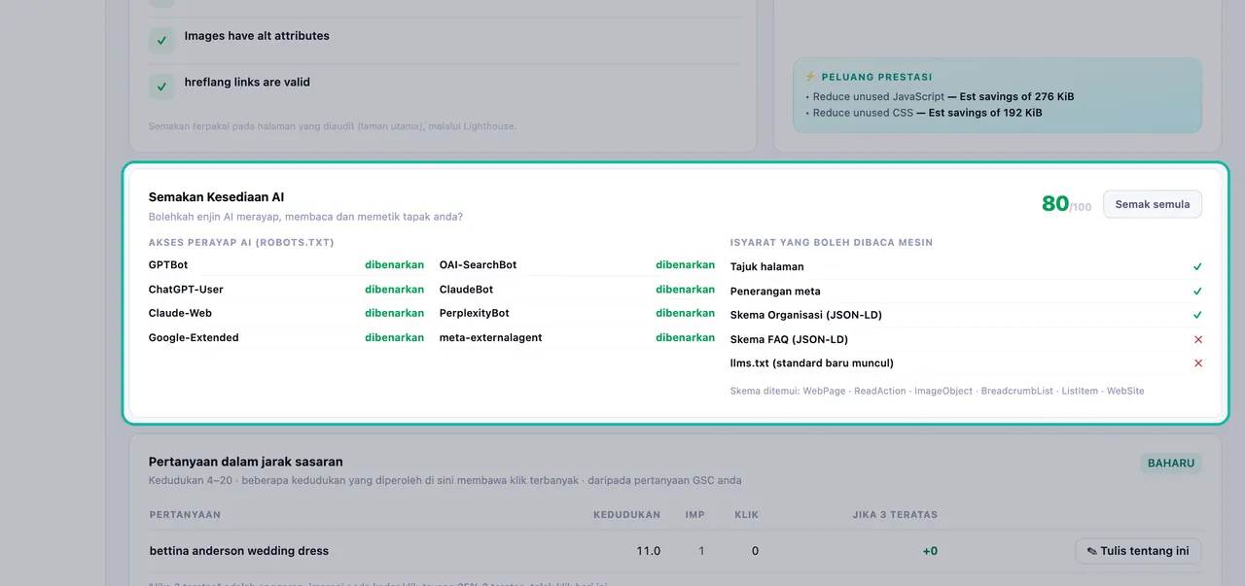Click the green tick for Tajuk halaman
Image resolution: width=1245 pixels, height=586 pixels.
(x=1197, y=267)
